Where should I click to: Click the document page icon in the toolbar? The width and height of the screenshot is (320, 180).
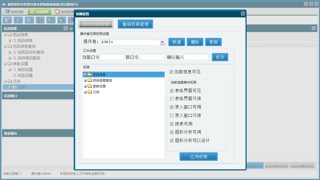[29, 20]
